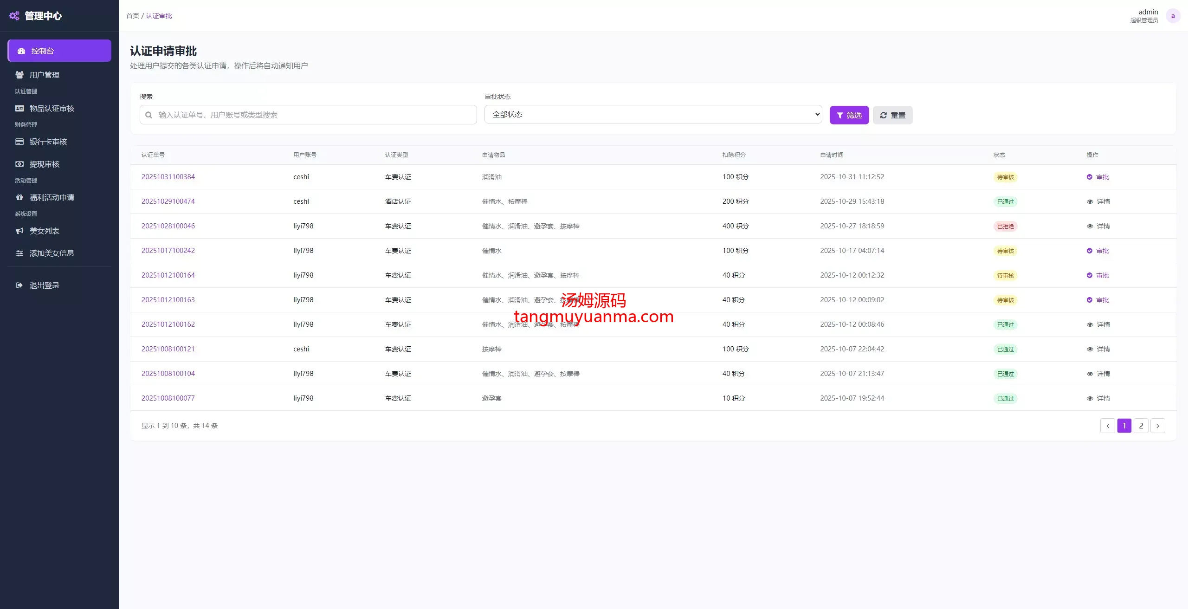
Task: Click the eye icon in row 20251029100474
Action: (1090, 201)
